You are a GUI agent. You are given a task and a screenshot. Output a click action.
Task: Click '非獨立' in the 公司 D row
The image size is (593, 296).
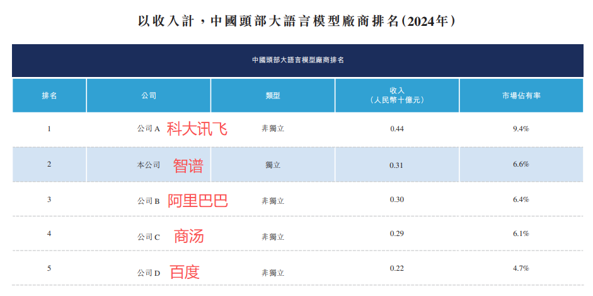273,272
